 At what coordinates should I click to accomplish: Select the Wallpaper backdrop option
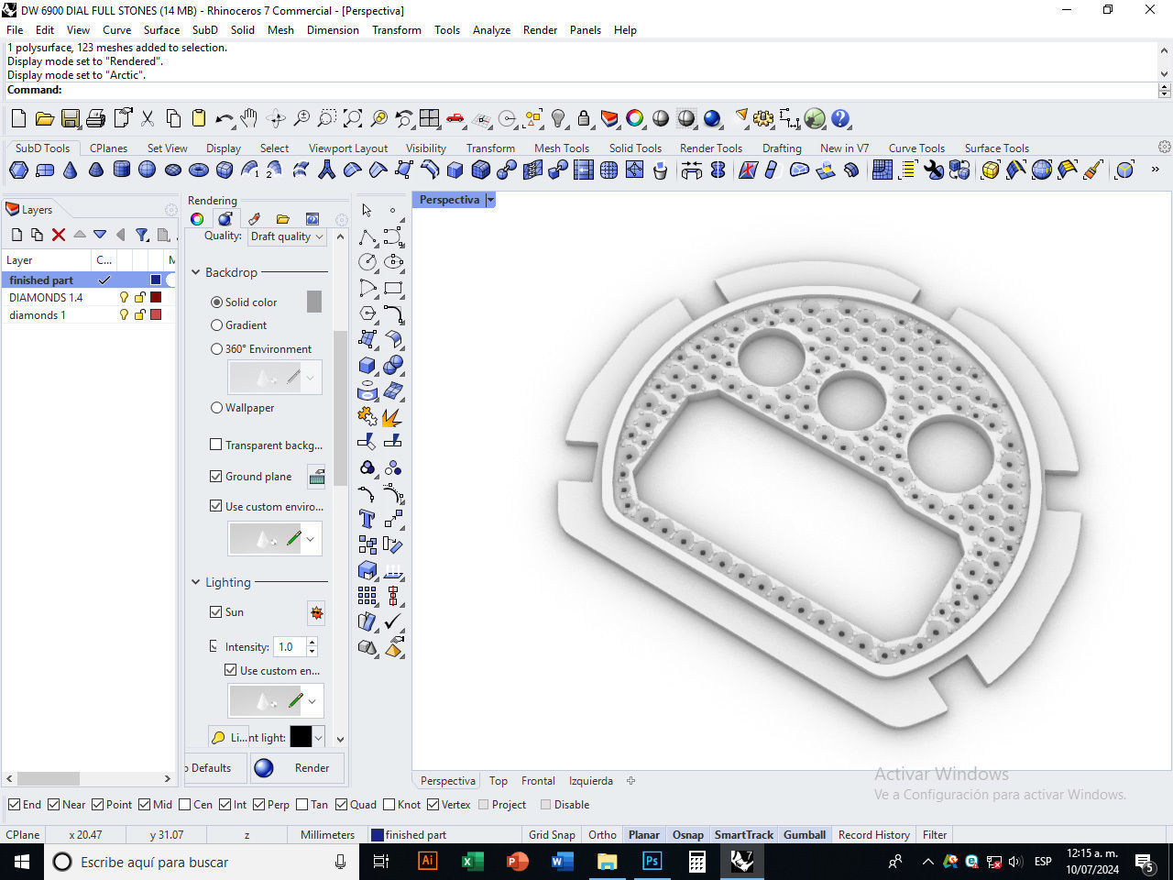tap(216, 407)
